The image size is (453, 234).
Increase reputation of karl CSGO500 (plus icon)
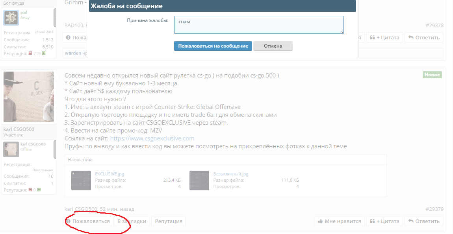click(x=39, y=190)
